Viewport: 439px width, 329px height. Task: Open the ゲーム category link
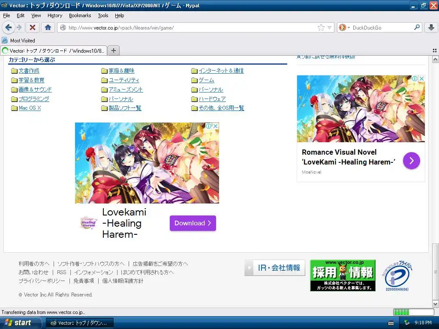pyautogui.click(x=206, y=80)
